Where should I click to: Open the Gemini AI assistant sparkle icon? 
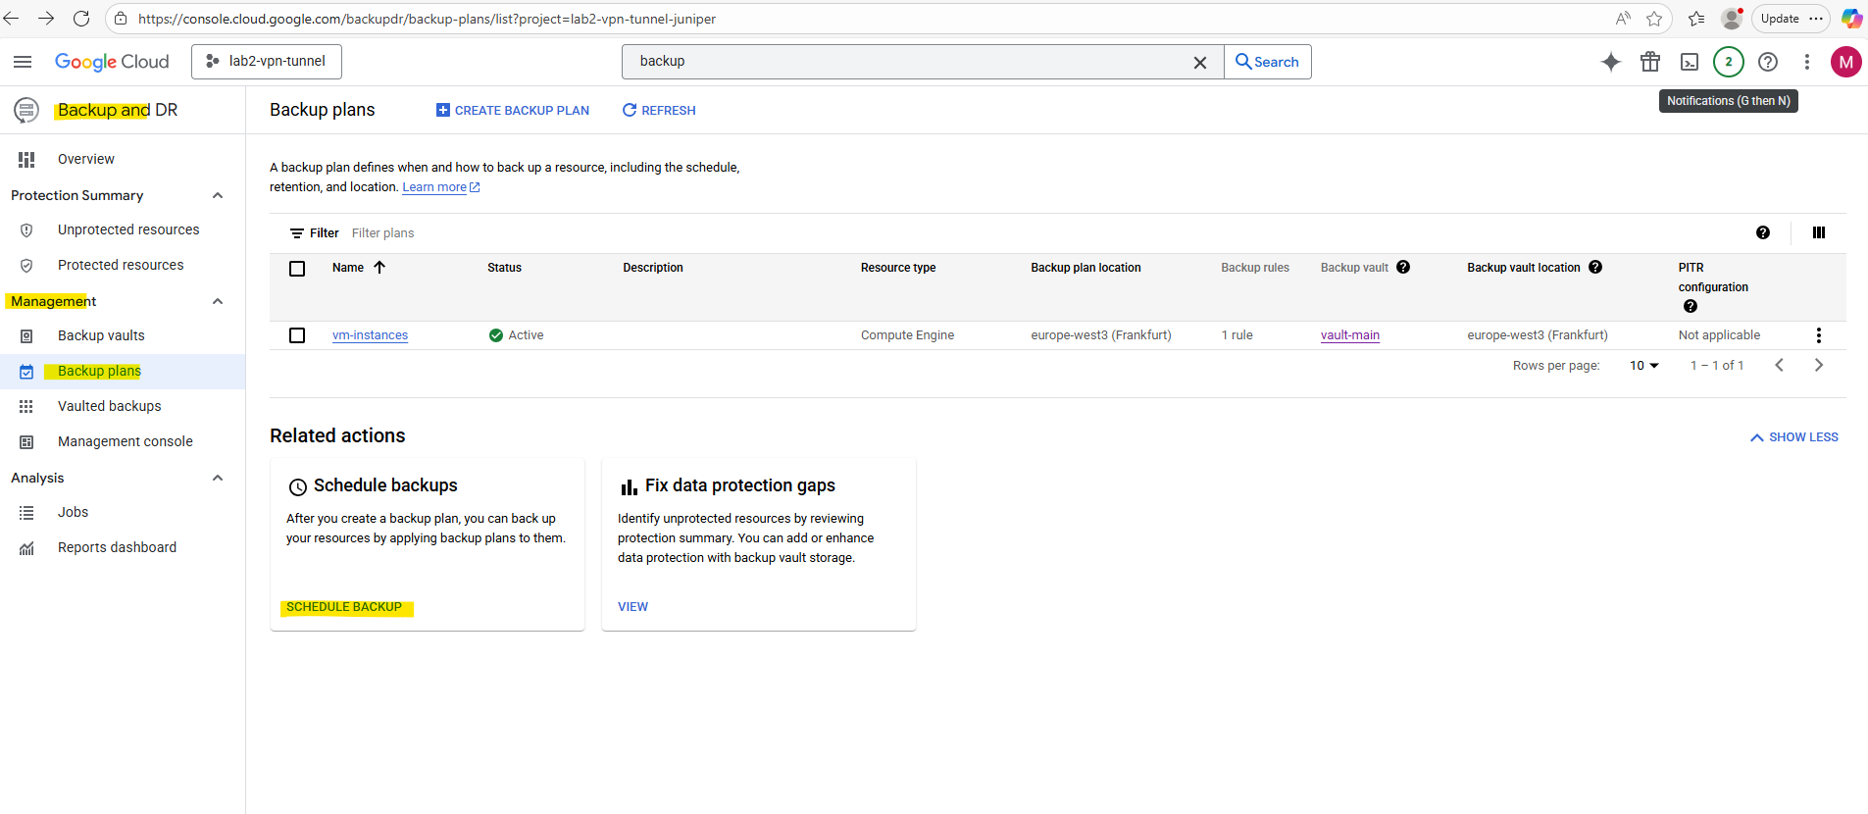coord(1610,62)
